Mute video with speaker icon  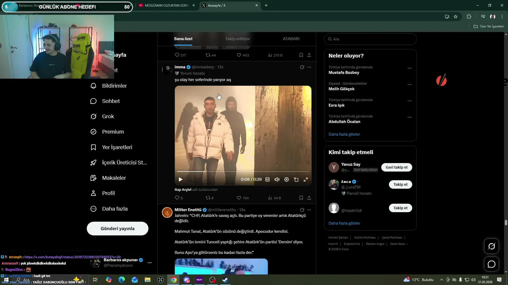click(x=277, y=179)
